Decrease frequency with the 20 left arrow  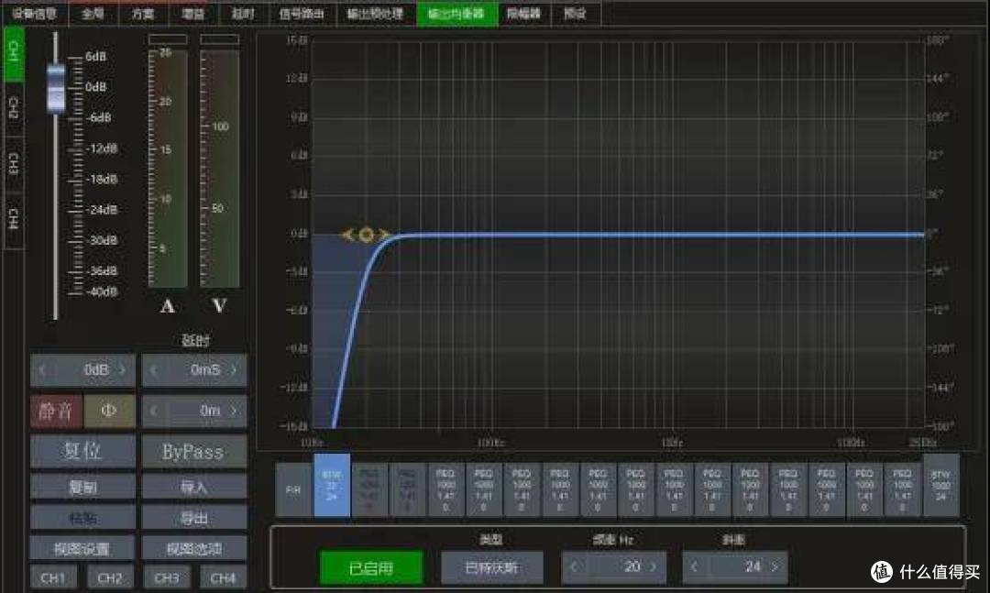click(x=573, y=567)
